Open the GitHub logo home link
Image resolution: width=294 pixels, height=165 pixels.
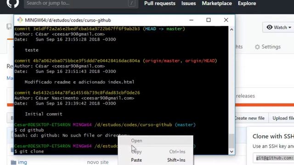[13, 3]
